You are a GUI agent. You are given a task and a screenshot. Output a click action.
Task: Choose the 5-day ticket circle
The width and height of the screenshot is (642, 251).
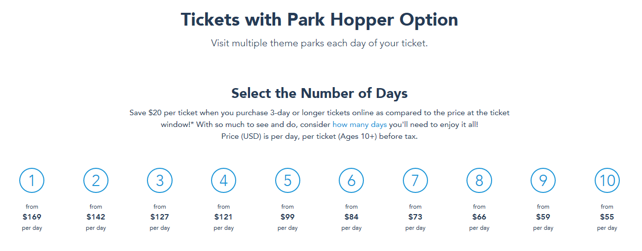[x=287, y=181]
